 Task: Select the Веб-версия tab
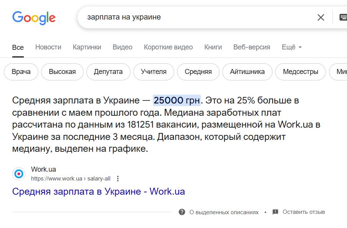pyautogui.click(x=252, y=47)
